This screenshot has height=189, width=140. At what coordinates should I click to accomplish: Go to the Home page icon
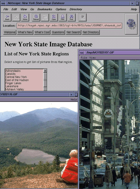click(25, 18)
